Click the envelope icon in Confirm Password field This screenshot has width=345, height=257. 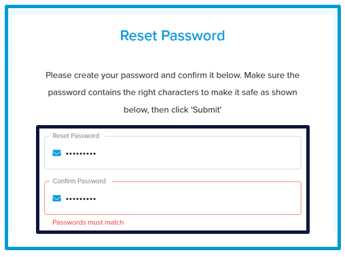pos(56,199)
